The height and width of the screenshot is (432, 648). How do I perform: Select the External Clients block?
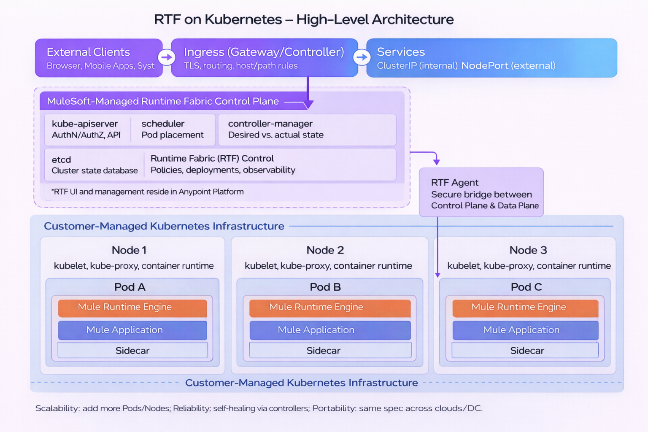click(98, 57)
